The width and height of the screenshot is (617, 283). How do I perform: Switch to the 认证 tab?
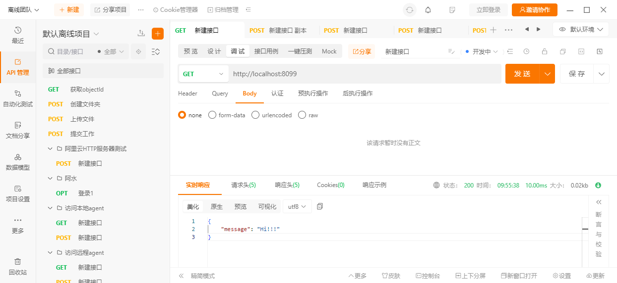click(277, 94)
